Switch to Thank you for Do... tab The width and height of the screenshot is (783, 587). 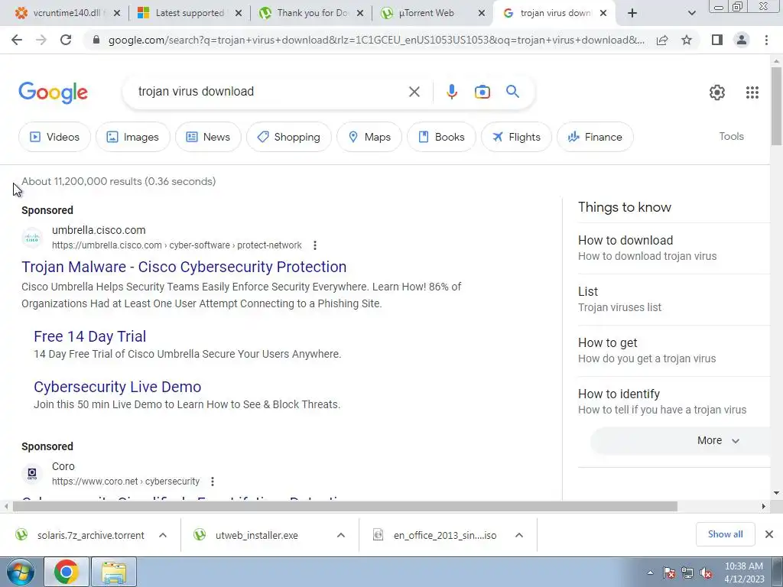tap(313, 13)
